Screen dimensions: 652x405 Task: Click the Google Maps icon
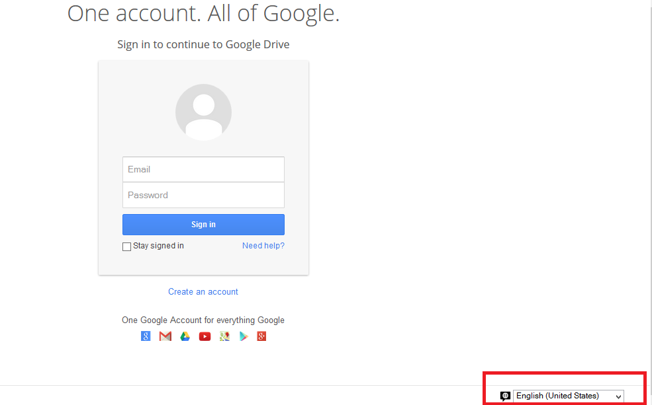224,336
